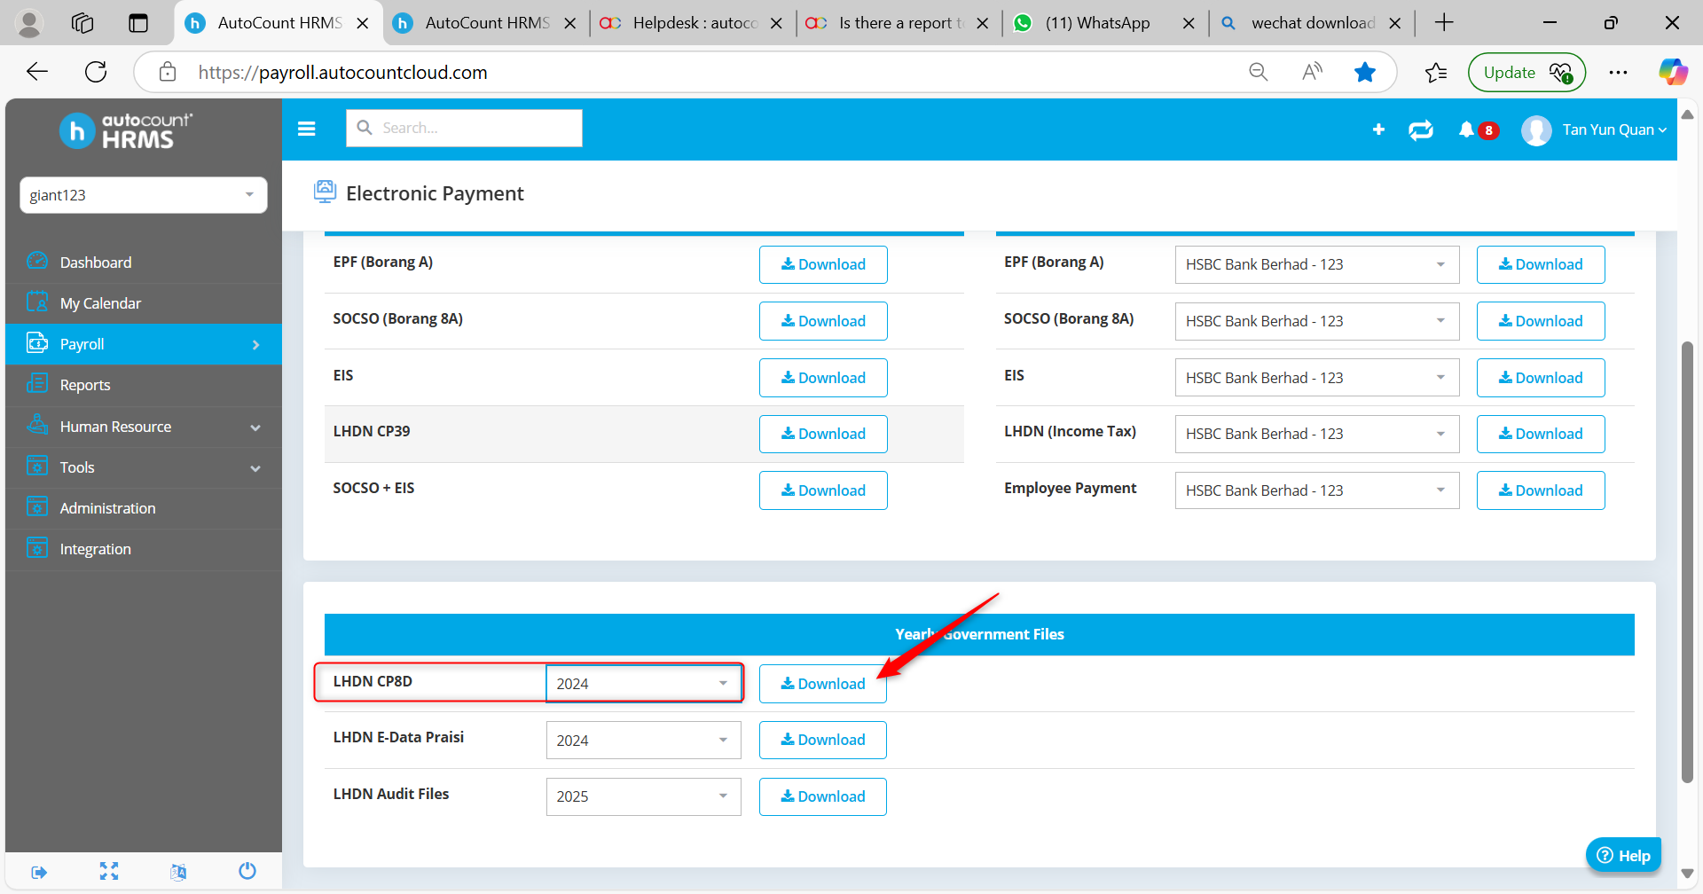Open Integration in sidebar
1703x894 pixels.
pos(144,549)
